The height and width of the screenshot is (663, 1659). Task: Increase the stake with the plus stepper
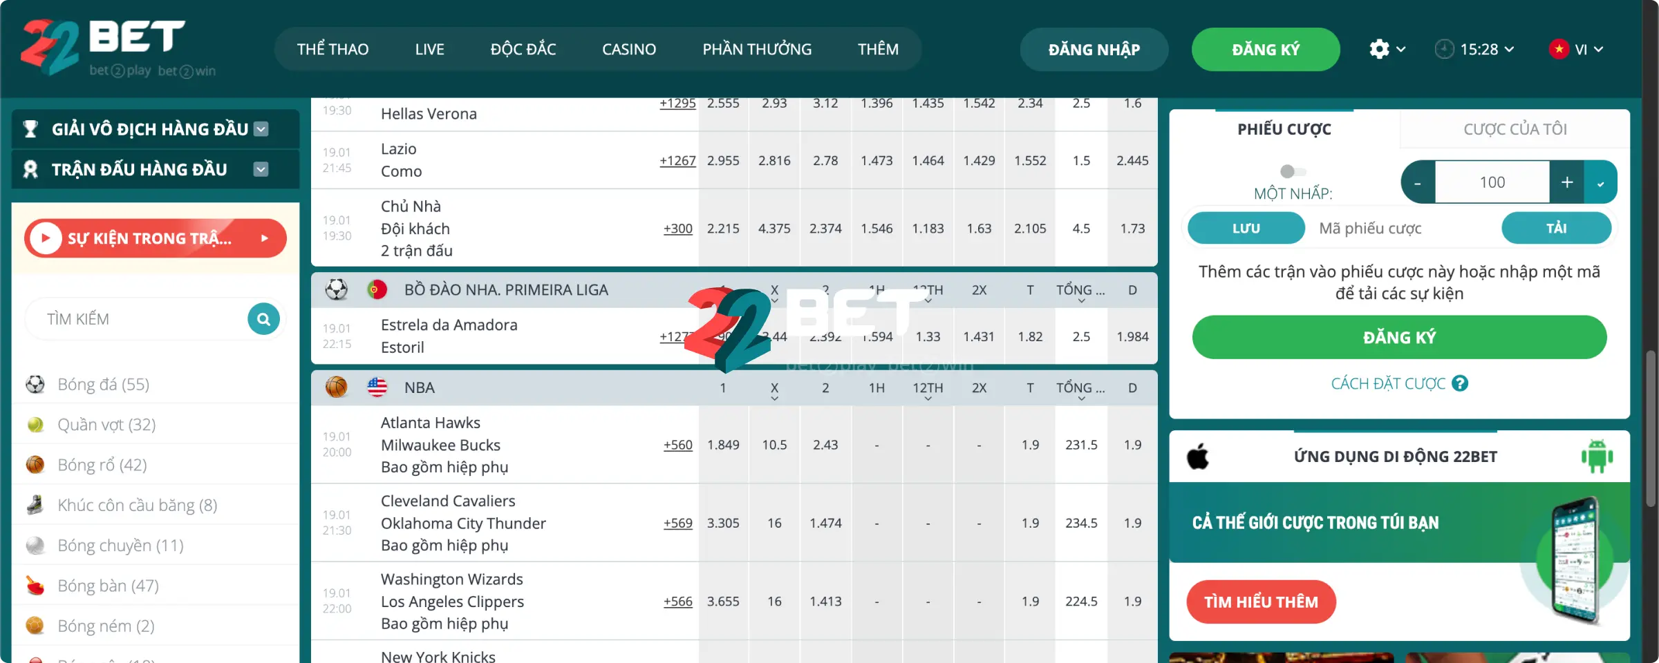click(x=1567, y=182)
